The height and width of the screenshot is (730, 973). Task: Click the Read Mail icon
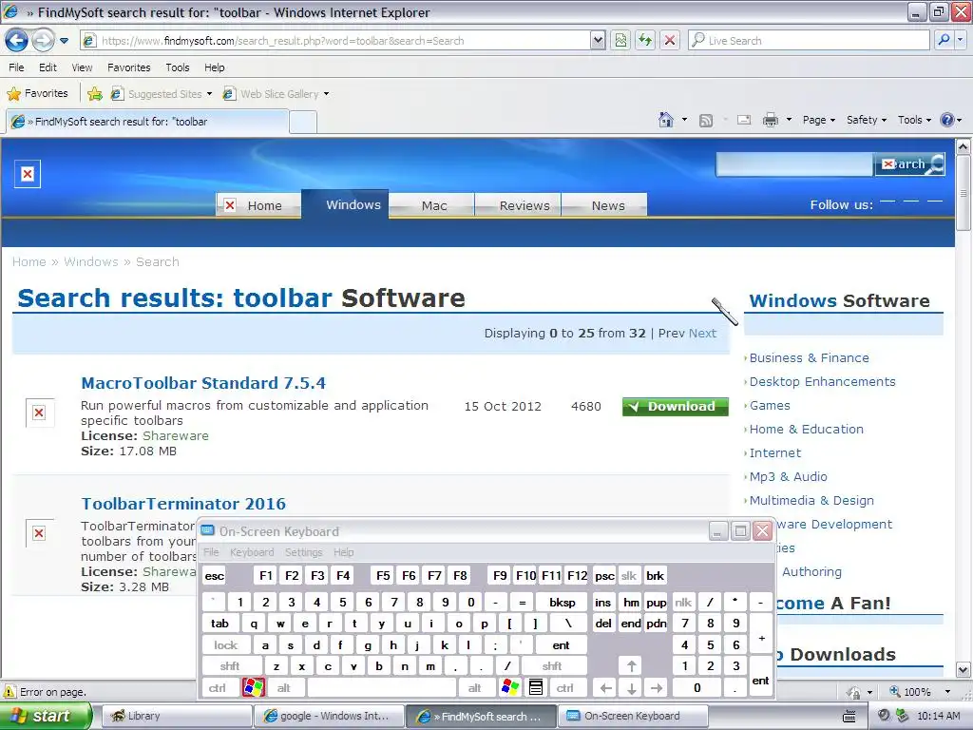click(744, 120)
